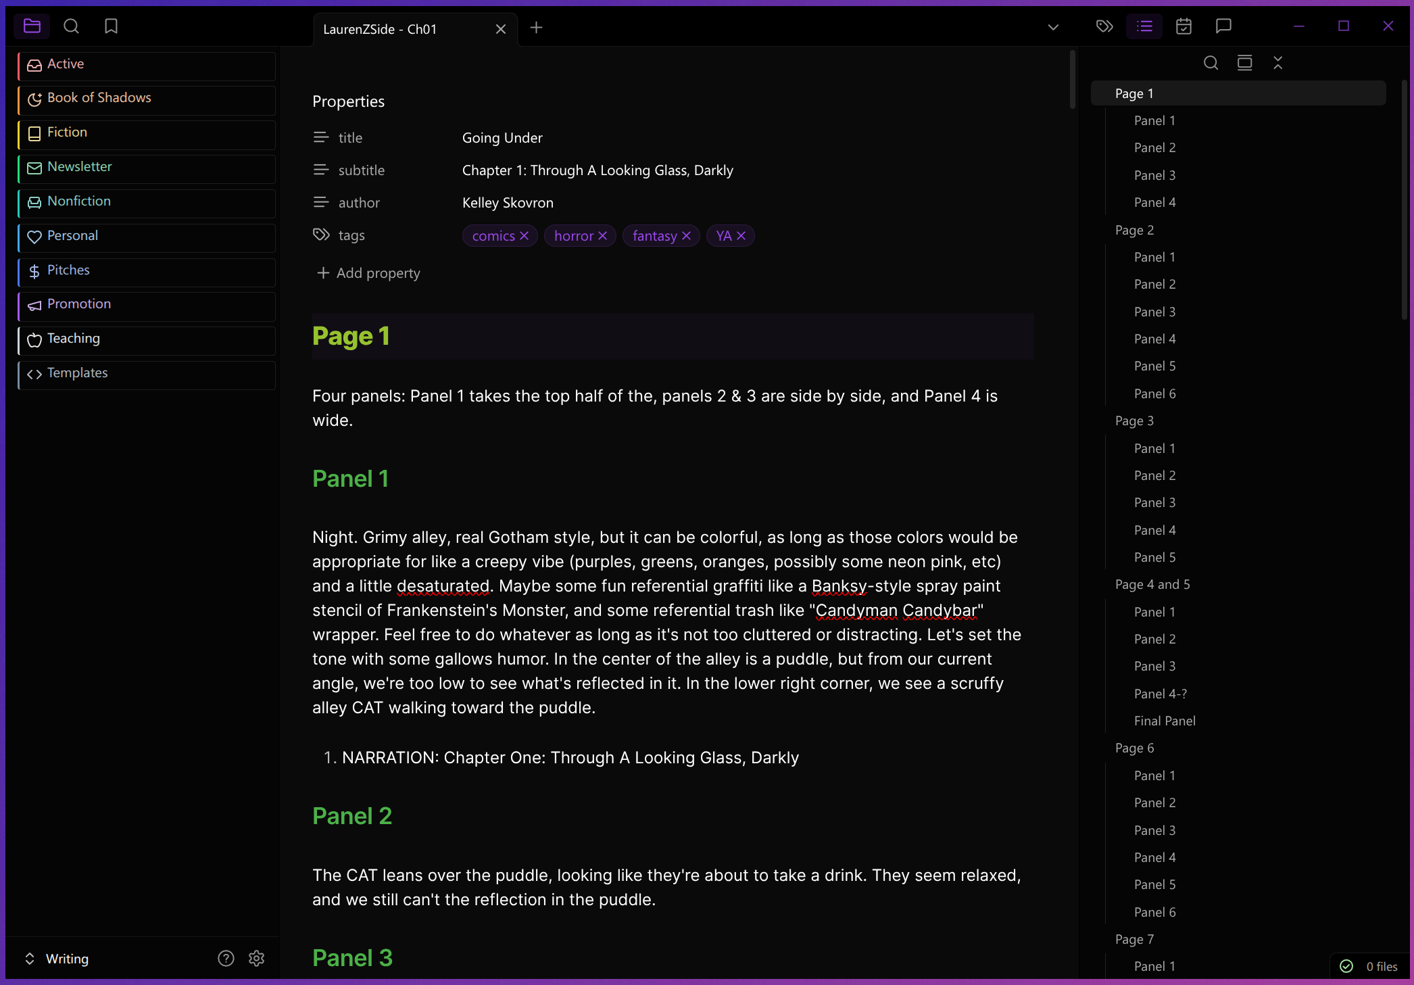
Task: Search within the outline panel
Action: coord(1211,63)
